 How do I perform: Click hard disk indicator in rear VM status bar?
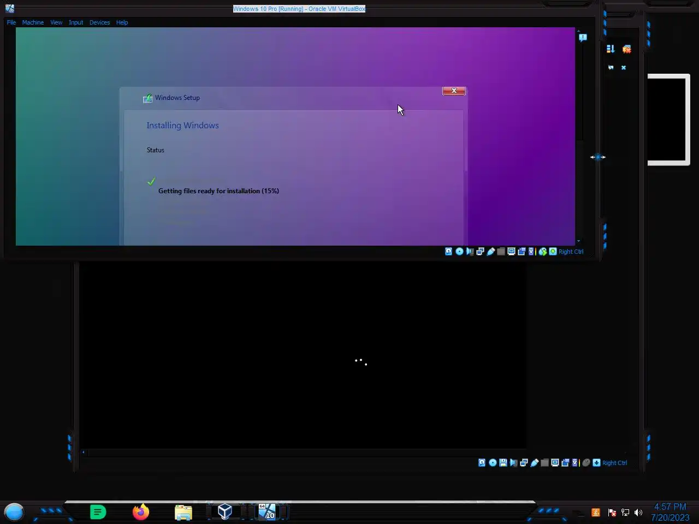click(x=482, y=463)
